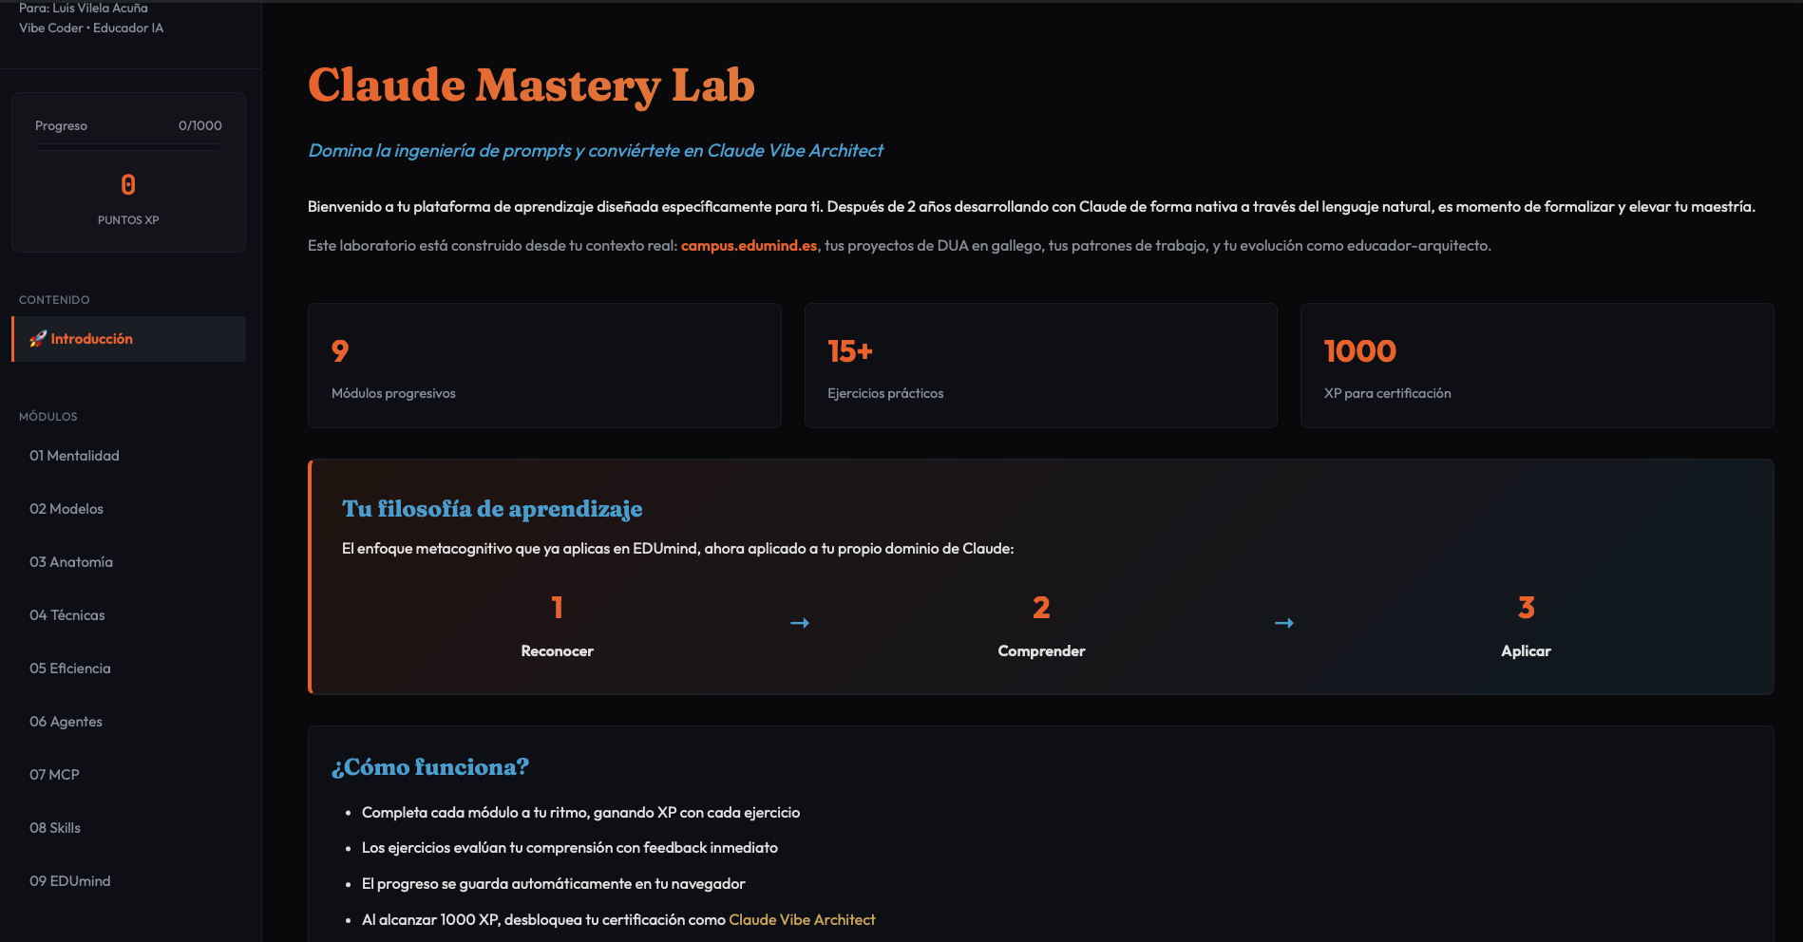Image resolution: width=1803 pixels, height=942 pixels.
Task: Open module 09 EDUmind
Action: (x=70, y=881)
